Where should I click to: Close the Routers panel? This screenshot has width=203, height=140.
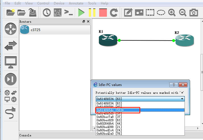(88, 22)
